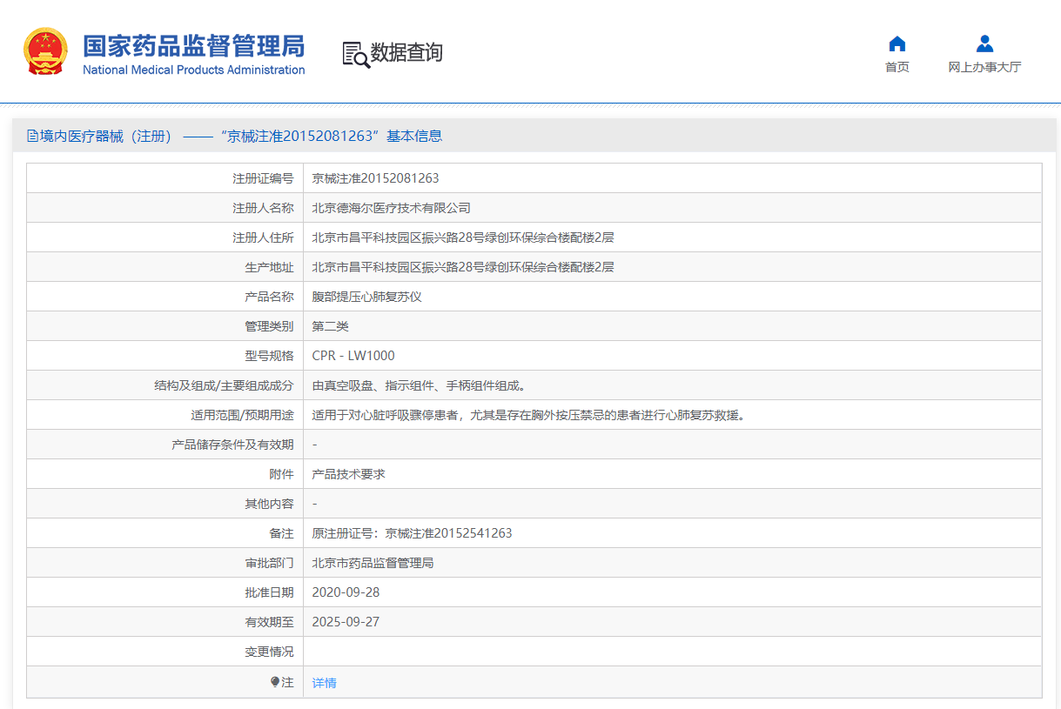Screen dimensions: 1061x709
Task: Click the 审批部门 label cell
Action: coord(165,563)
